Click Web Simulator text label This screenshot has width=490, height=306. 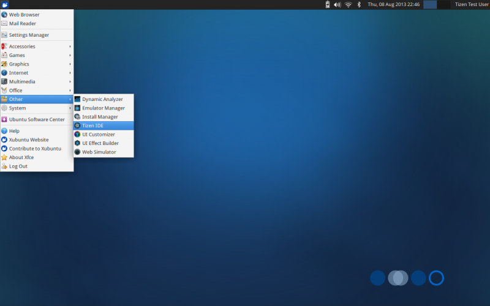(99, 152)
